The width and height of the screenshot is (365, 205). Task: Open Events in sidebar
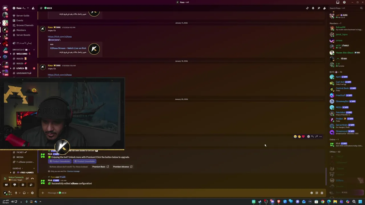[20, 20]
